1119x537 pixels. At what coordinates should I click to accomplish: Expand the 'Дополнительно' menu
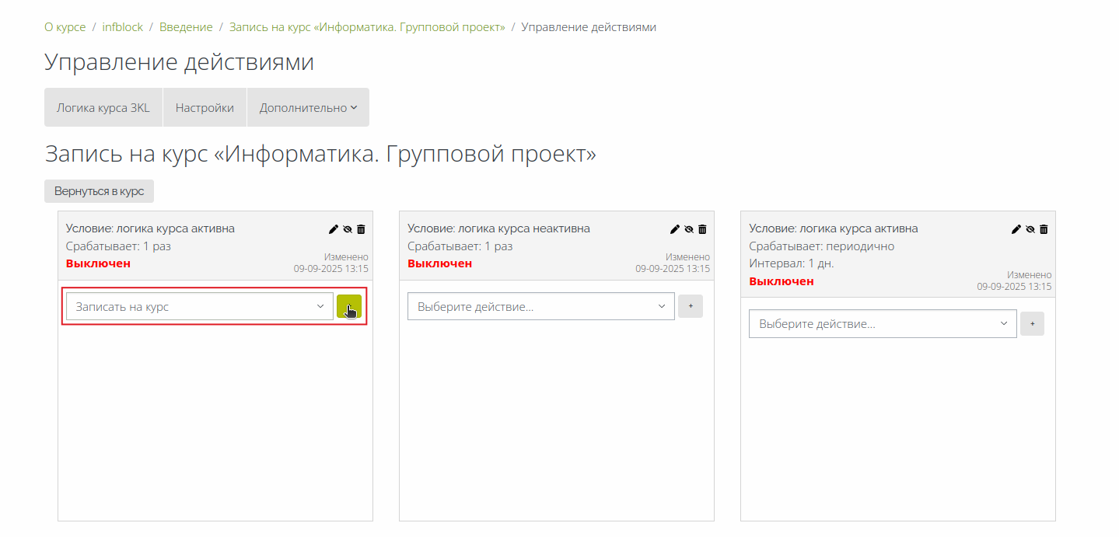(308, 108)
